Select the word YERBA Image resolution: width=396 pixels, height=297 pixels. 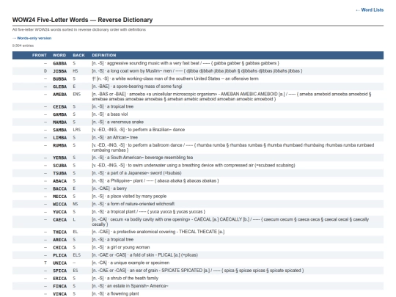pos(60,158)
